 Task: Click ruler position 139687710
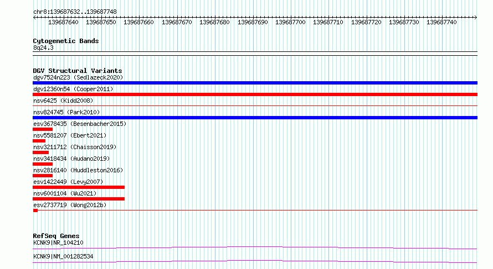coord(328,22)
